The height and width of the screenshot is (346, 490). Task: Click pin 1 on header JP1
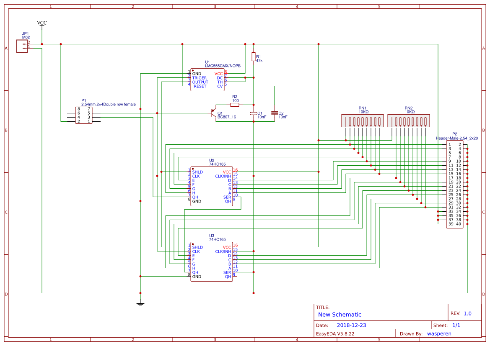point(26,48)
